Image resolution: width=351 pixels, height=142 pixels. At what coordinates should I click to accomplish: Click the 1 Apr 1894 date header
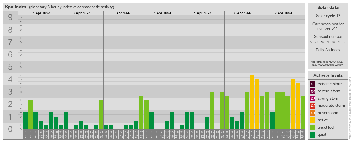tap(42, 13)
